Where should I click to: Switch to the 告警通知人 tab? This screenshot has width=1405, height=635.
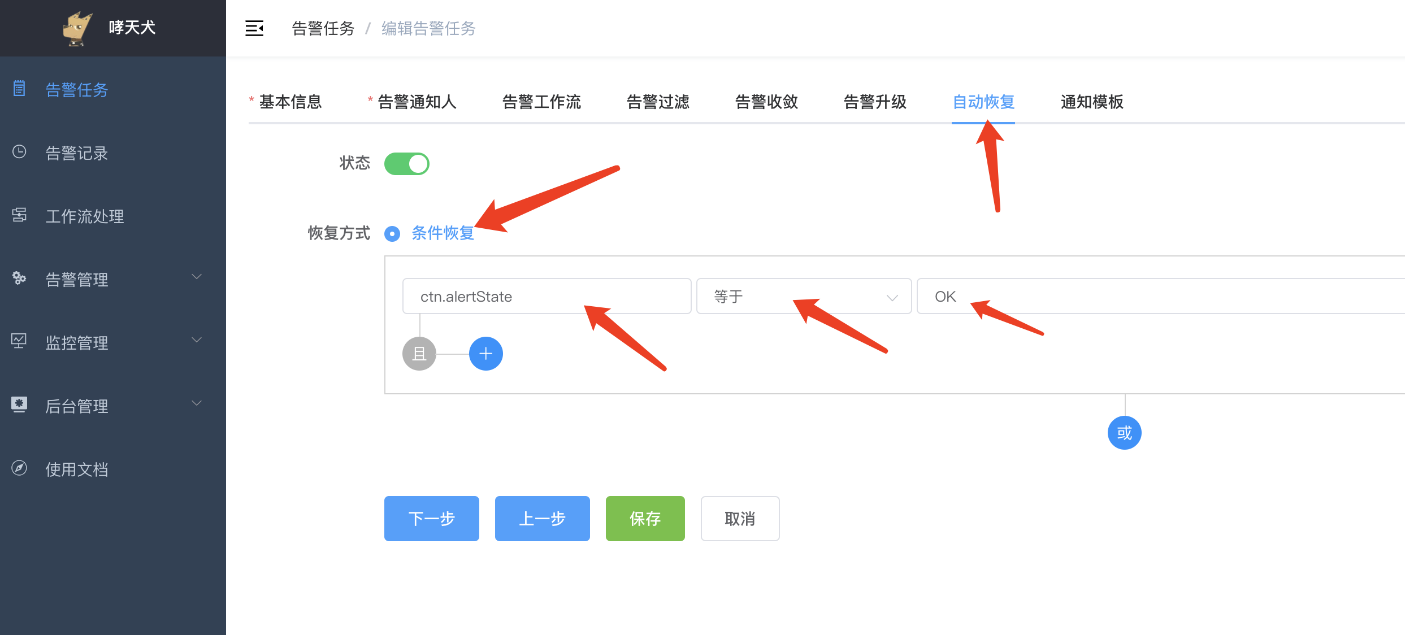(x=417, y=102)
